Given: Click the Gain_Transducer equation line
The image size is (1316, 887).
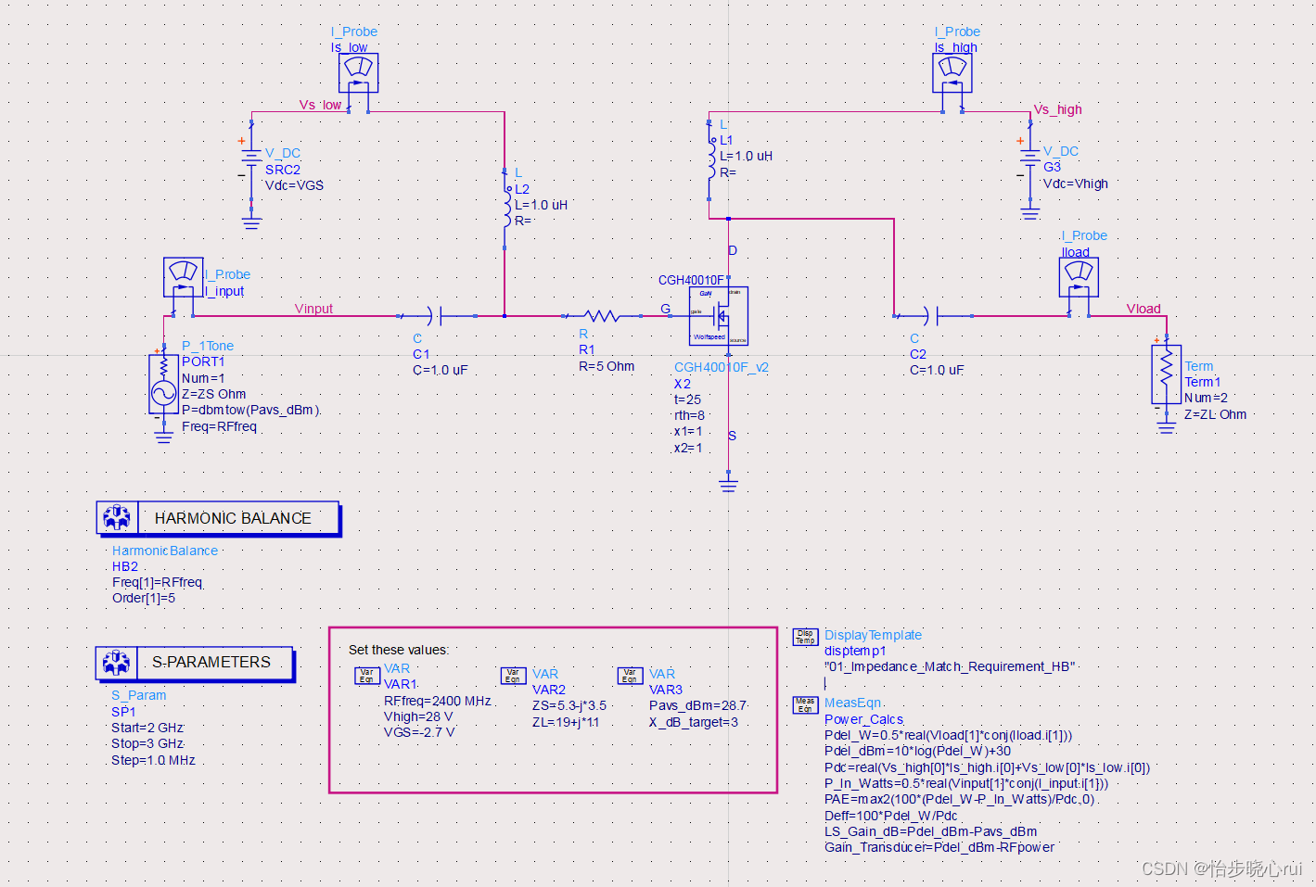Looking at the screenshot, I should tap(939, 847).
